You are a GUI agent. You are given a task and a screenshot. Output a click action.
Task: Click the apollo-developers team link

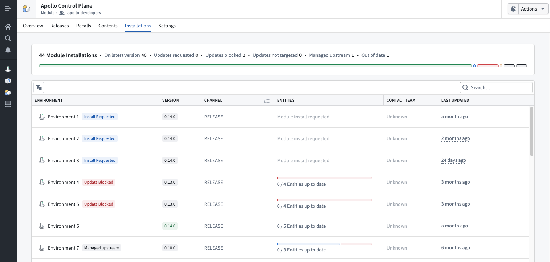84,13
